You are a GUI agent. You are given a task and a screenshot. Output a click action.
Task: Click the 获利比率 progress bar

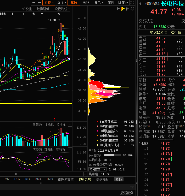[x=113, y=155]
